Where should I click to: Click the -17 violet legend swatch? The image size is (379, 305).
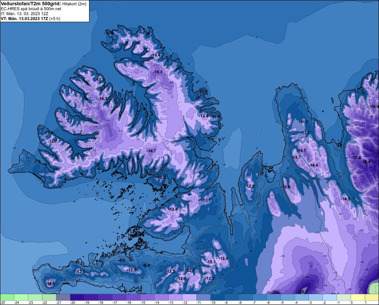[x=119, y=297]
